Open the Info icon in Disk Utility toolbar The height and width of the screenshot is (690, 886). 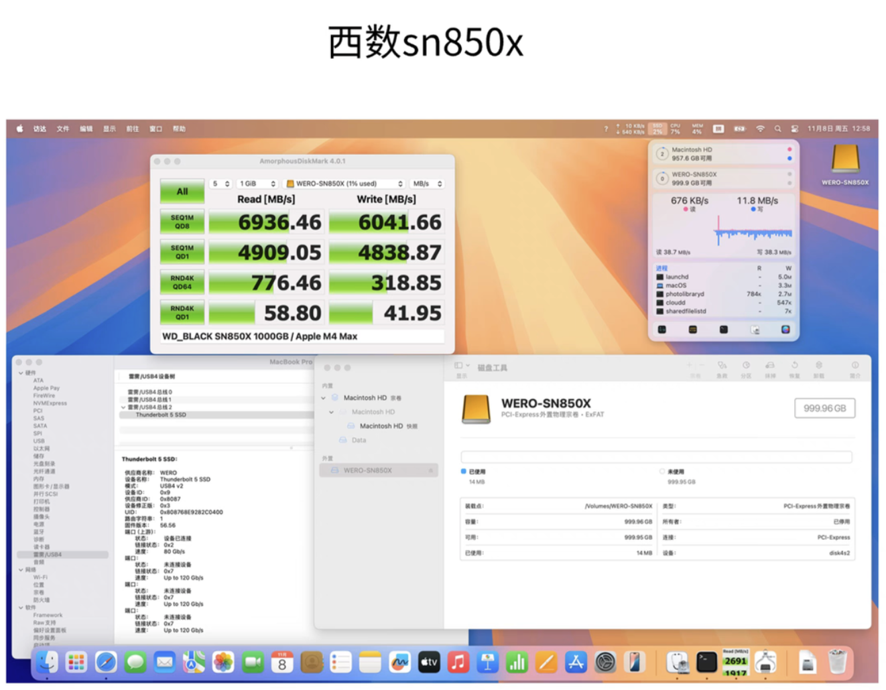point(855,365)
